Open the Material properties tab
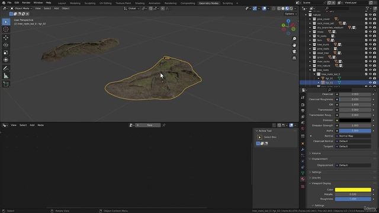 coord(303,179)
